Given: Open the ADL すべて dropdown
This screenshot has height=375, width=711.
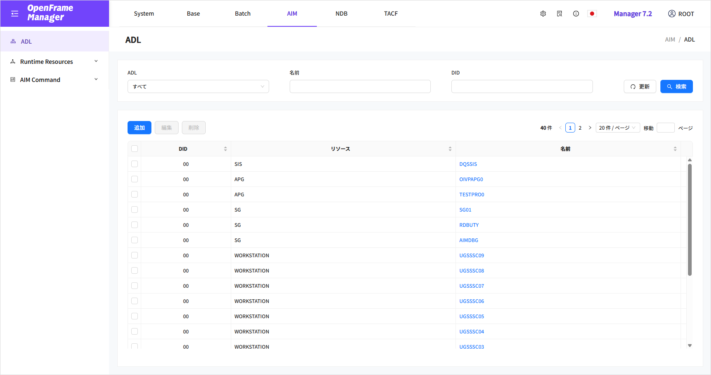Looking at the screenshot, I should click(x=198, y=86).
